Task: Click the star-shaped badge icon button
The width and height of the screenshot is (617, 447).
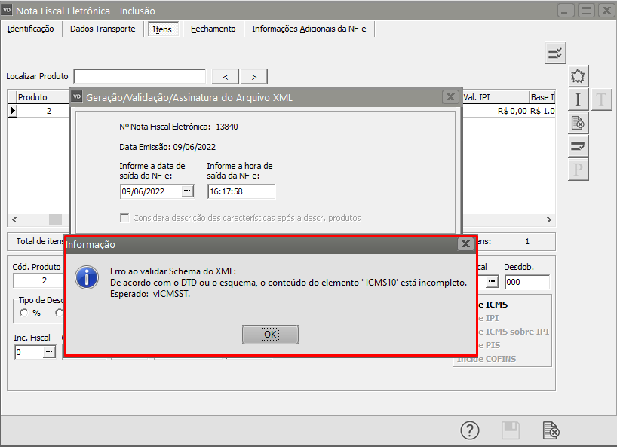Action: (x=578, y=76)
